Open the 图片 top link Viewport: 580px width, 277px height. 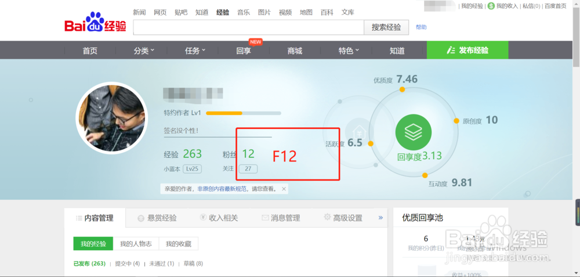pyautogui.click(x=264, y=12)
